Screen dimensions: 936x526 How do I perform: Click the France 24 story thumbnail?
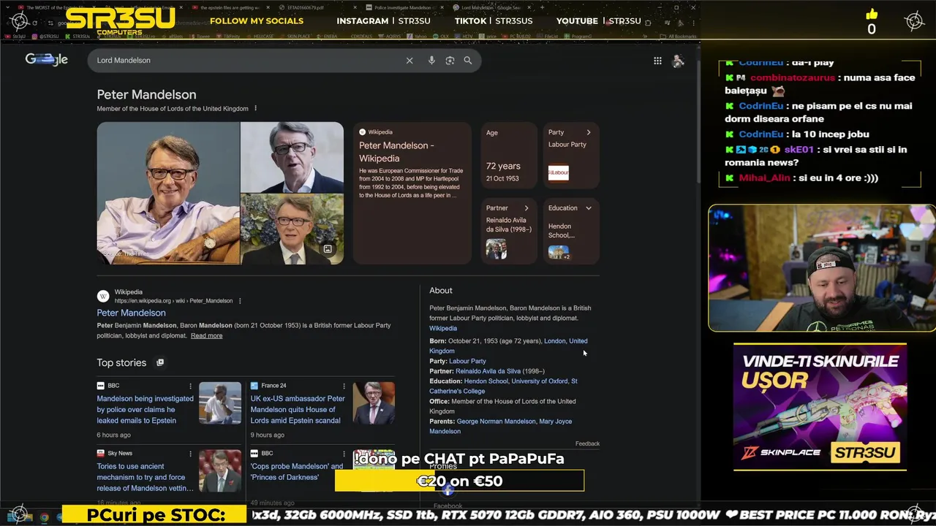click(374, 403)
